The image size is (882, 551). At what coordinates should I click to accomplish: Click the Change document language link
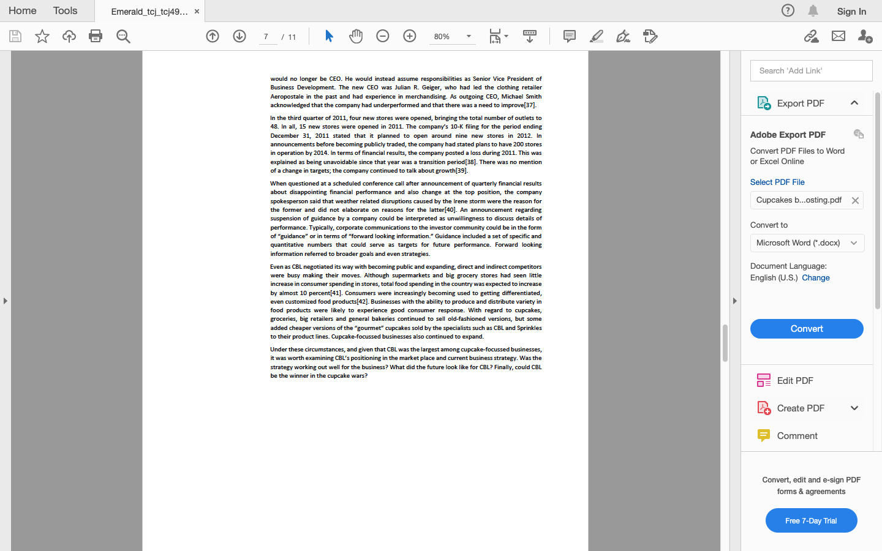click(815, 277)
